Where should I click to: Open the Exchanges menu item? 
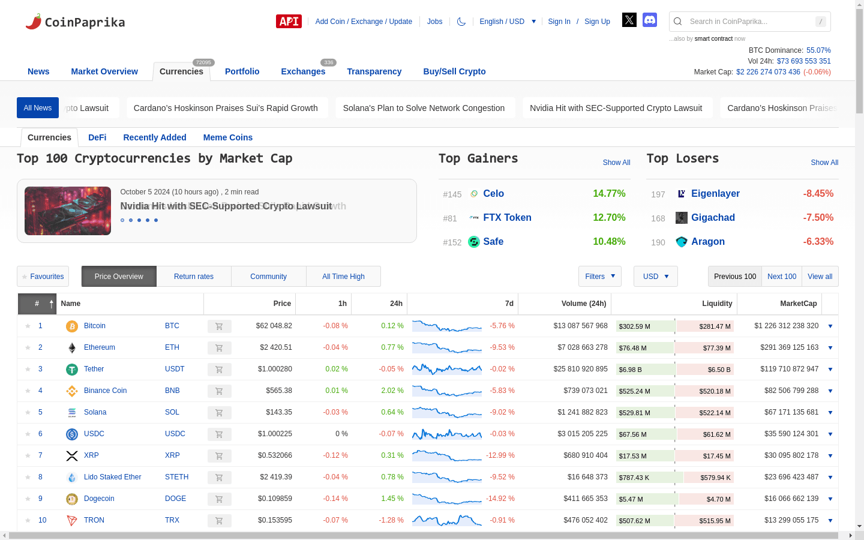click(x=303, y=71)
